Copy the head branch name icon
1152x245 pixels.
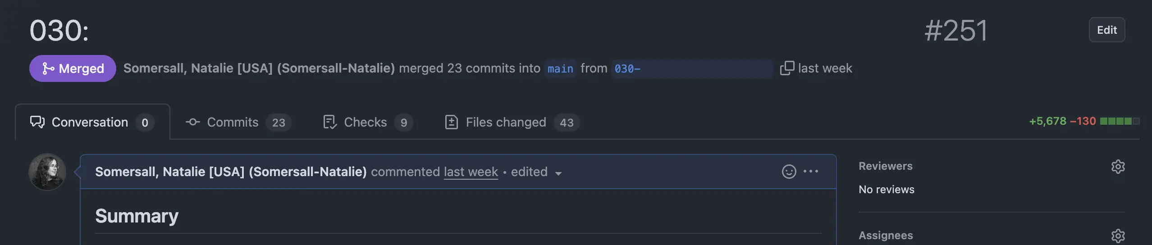(787, 68)
